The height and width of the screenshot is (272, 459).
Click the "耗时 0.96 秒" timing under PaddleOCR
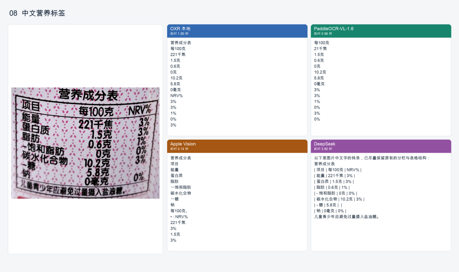pos(323,34)
